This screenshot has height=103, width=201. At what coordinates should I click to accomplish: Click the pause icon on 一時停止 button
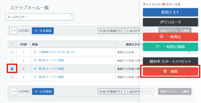pyautogui.click(x=161, y=37)
